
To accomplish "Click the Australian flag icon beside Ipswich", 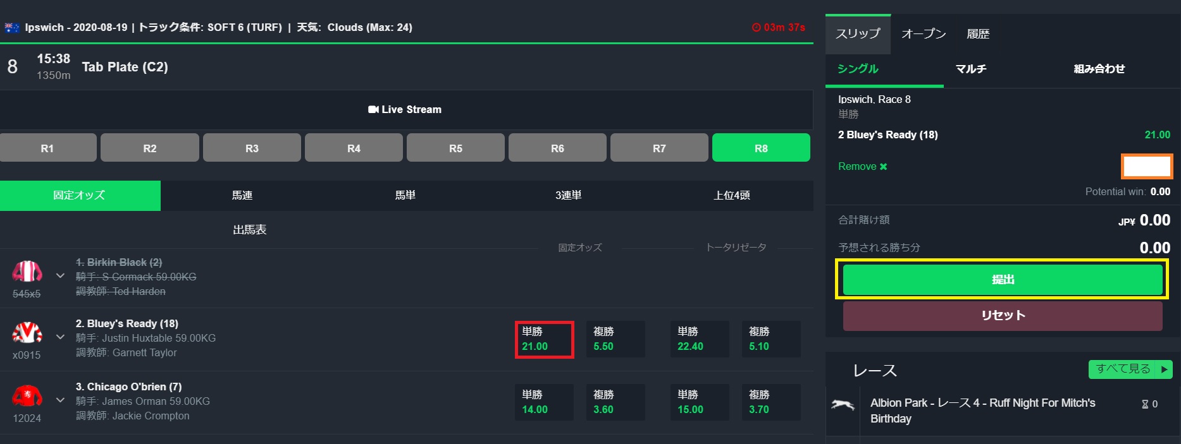I will click(12, 28).
